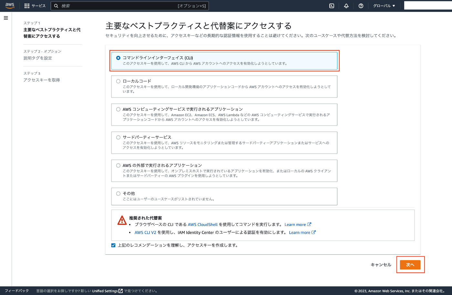Go to step アクセスキーを取得
452x295 pixels.
(42, 80)
